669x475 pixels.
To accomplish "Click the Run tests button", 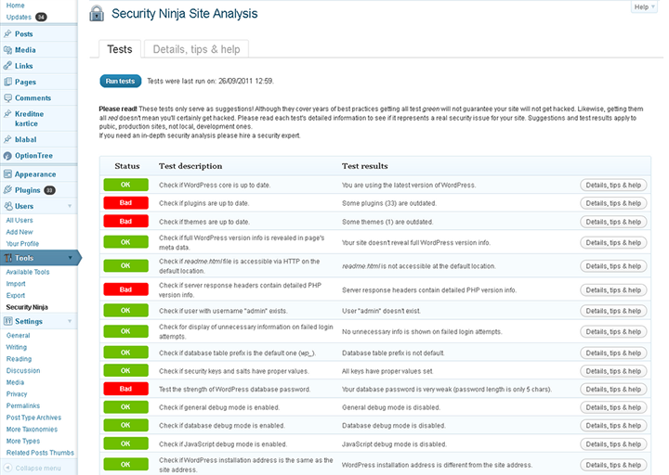I will [120, 81].
